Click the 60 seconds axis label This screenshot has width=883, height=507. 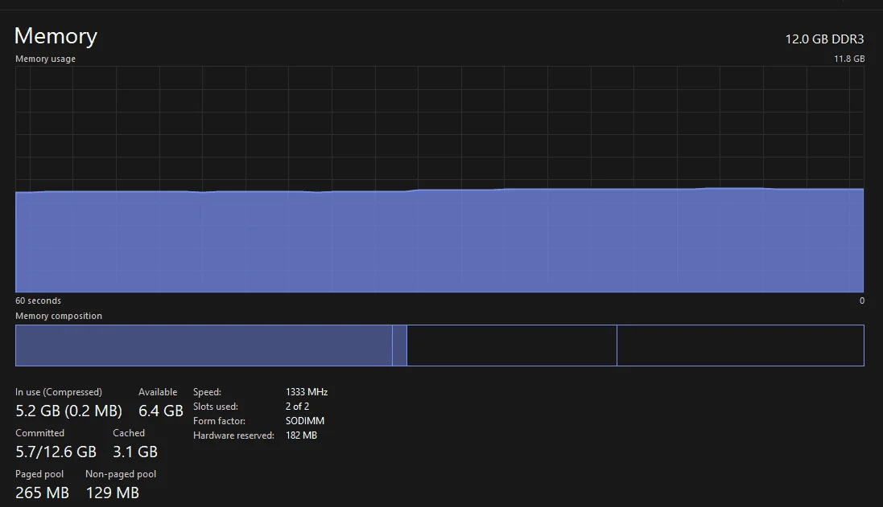[x=39, y=301]
